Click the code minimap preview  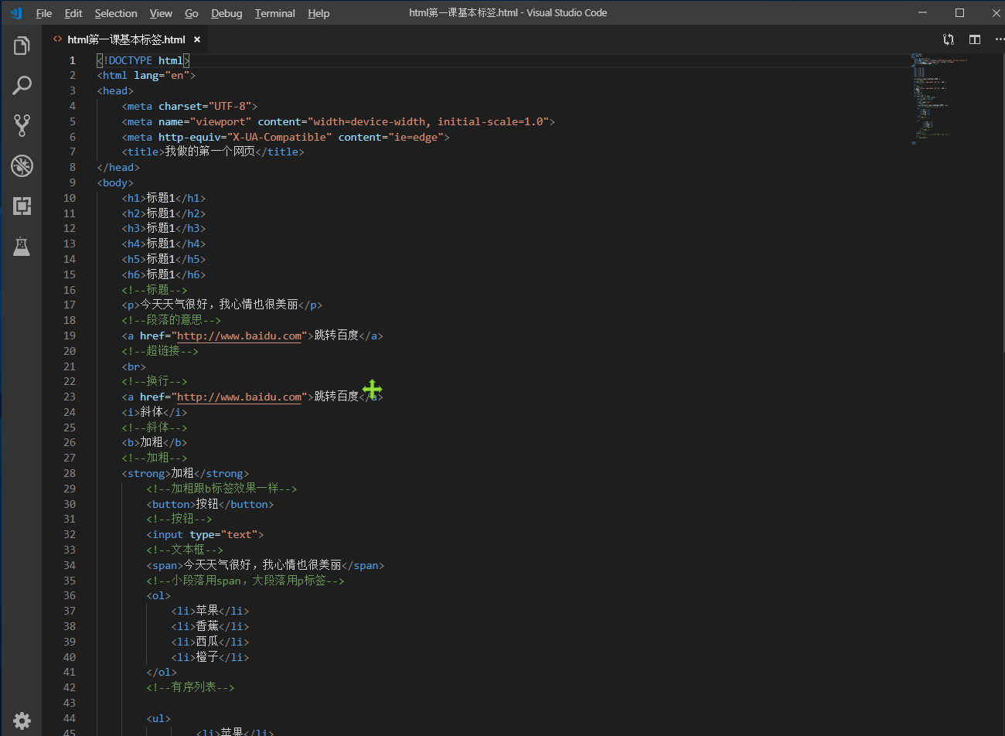pyautogui.click(x=939, y=93)
